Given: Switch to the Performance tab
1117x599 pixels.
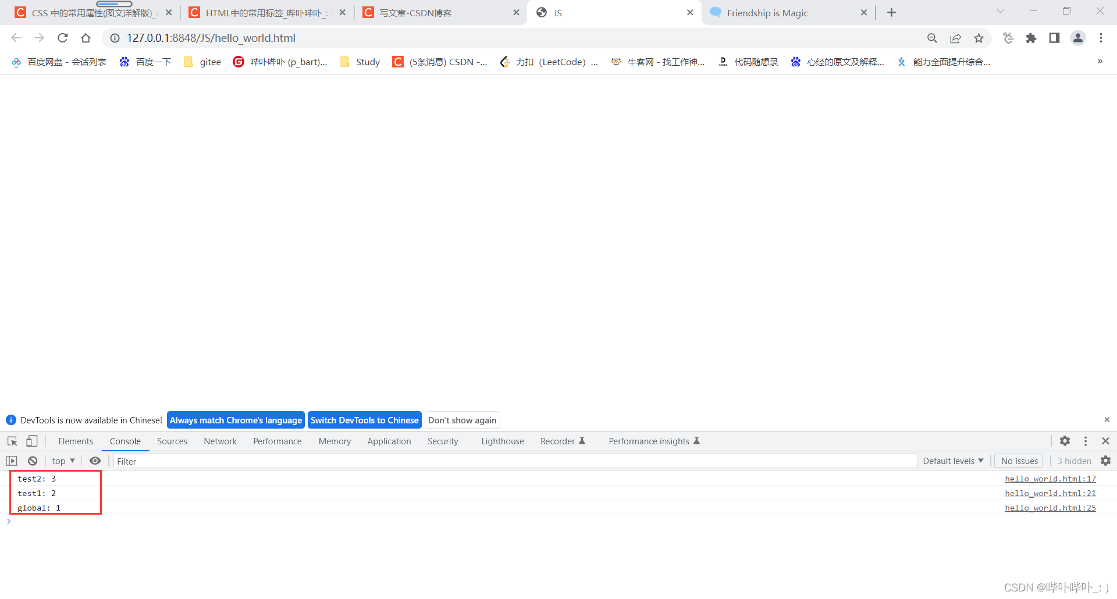Looking at the screenshot, I should [x=277, y=441].
